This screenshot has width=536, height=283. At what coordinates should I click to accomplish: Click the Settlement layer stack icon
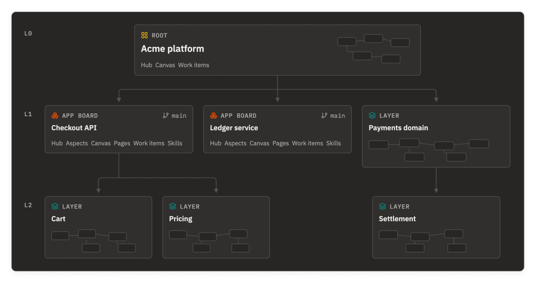pos(383,206)
